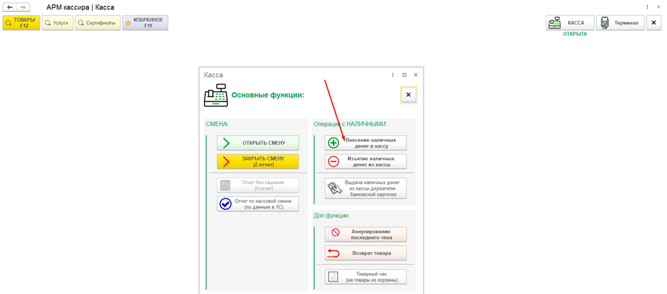The width and height of the screenshot is (667, 294).
Task: Click ОТКРЫТЬ СМЕНУ button
Action: [x=258, y=143]
